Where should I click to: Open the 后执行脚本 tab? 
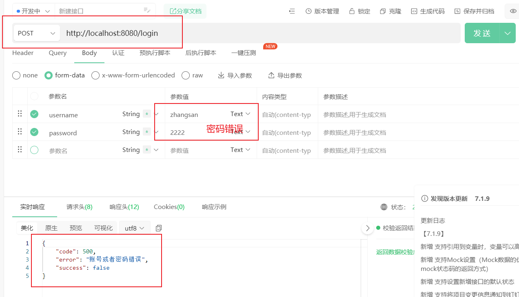(201, 53)
